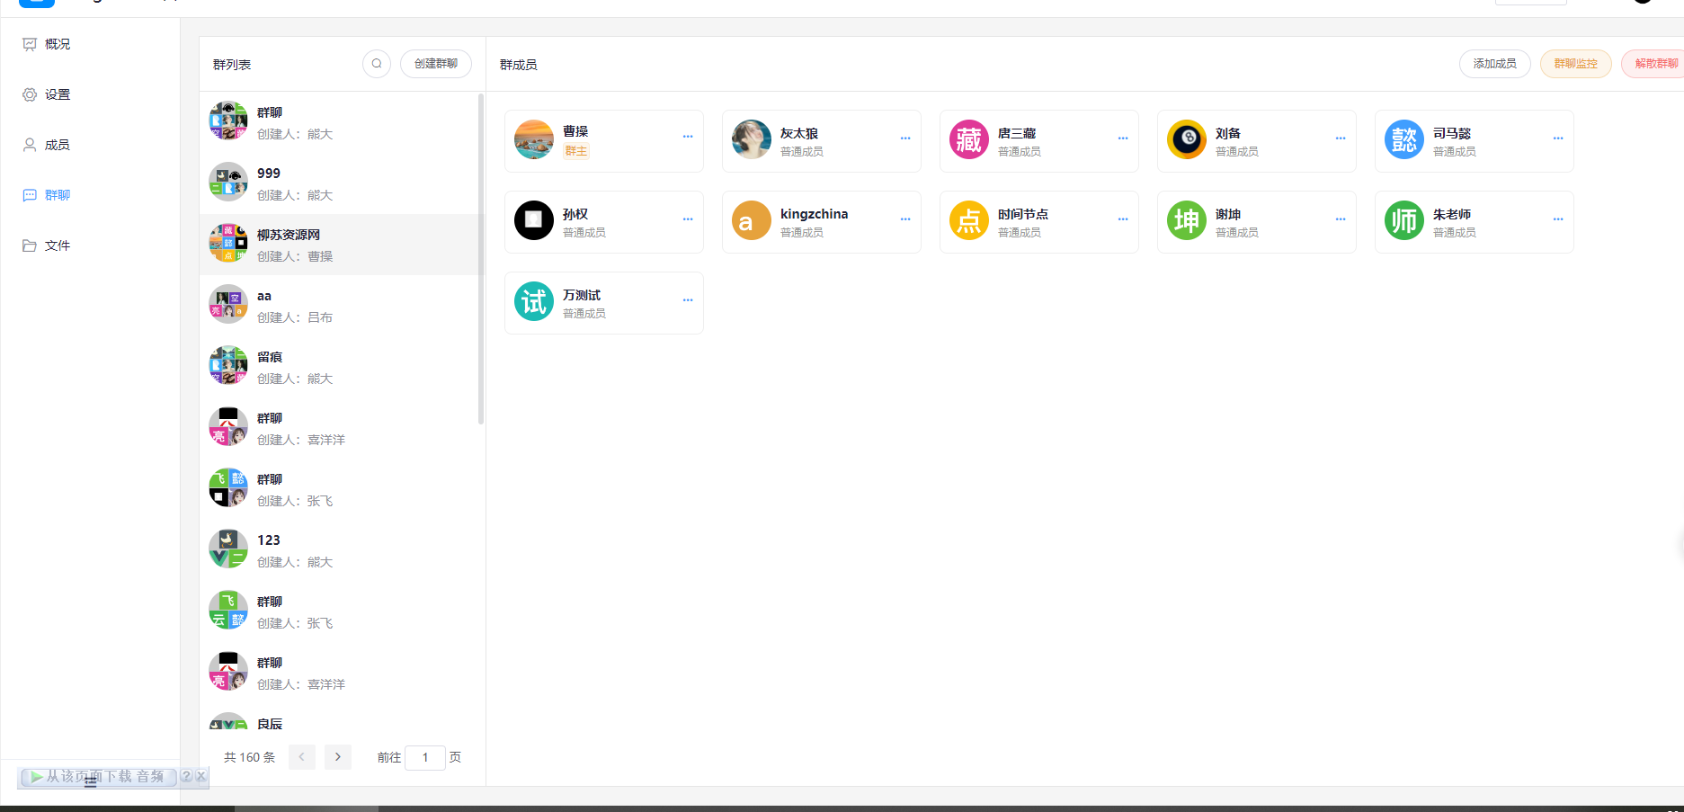Go to next page of group list
Image resolution: width=1684 pixels, height=812 pixels.
click(x=338, y=757)
